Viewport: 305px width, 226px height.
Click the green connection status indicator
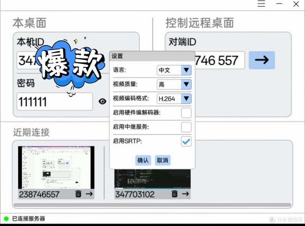[6, 219]
